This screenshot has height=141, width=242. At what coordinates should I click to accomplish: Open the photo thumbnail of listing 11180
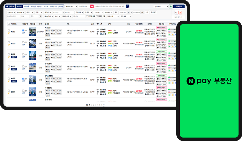(32, 80)
